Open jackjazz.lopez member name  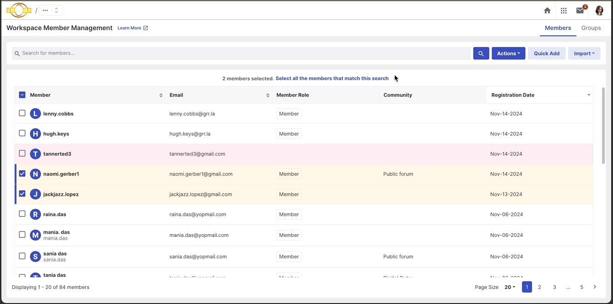point(61,194)
